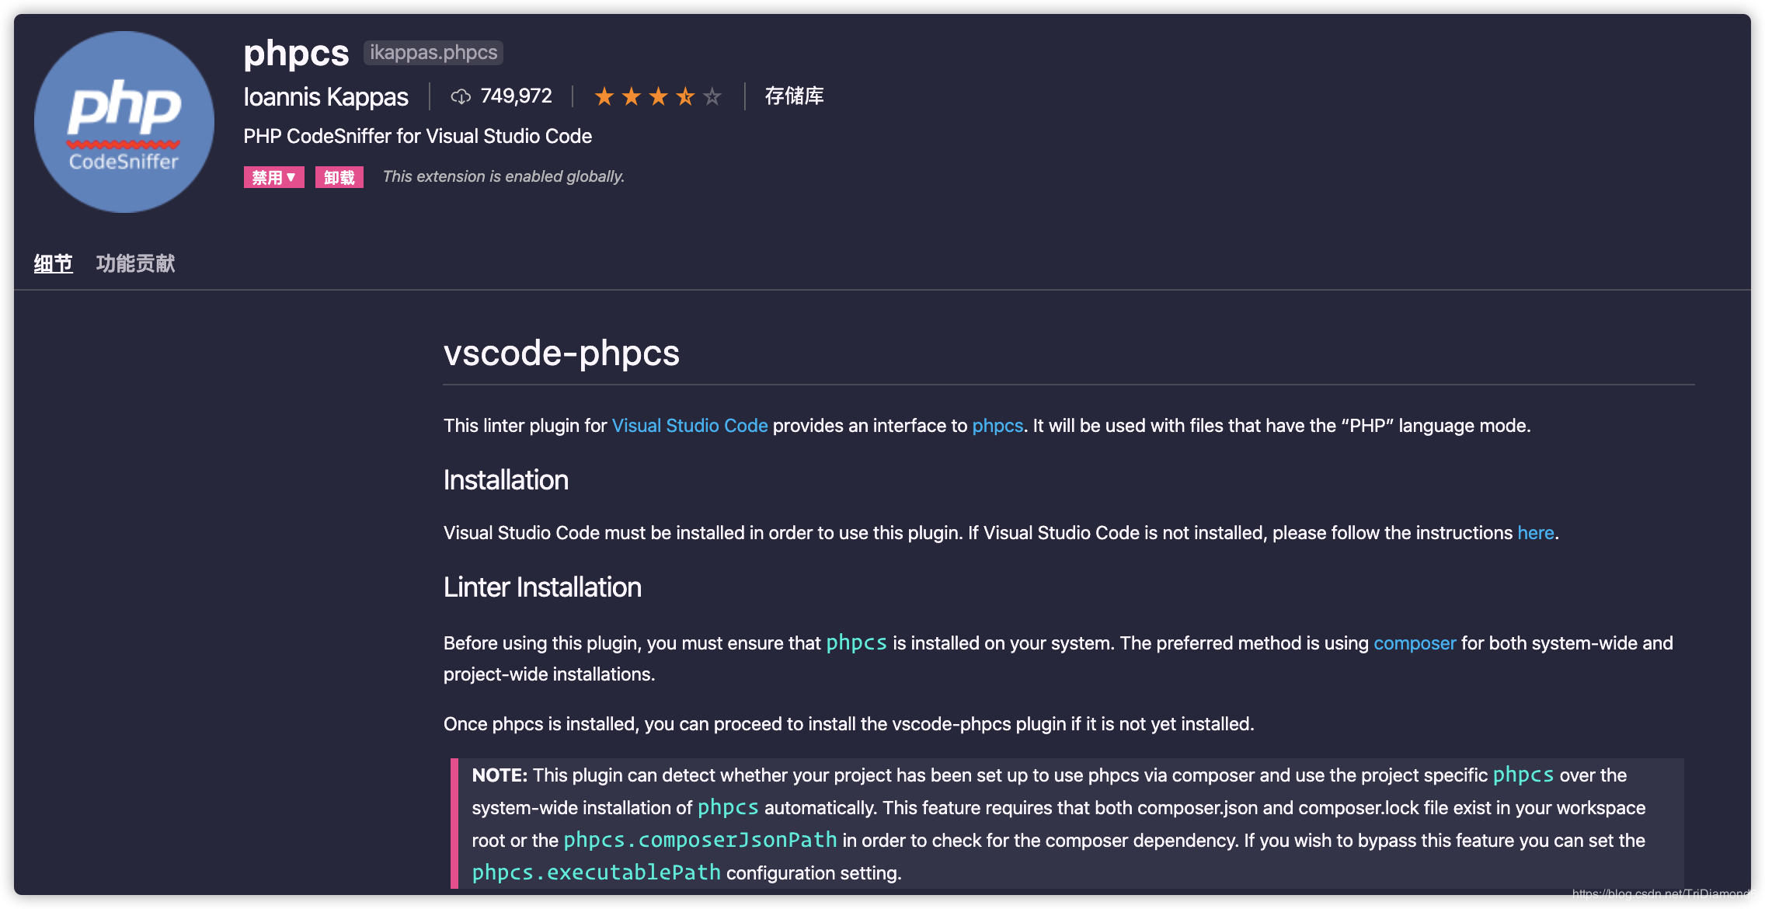Click the empty fifth rating star
The width and height of the screenshot is (1765, 909).
(x=712, y=96)
